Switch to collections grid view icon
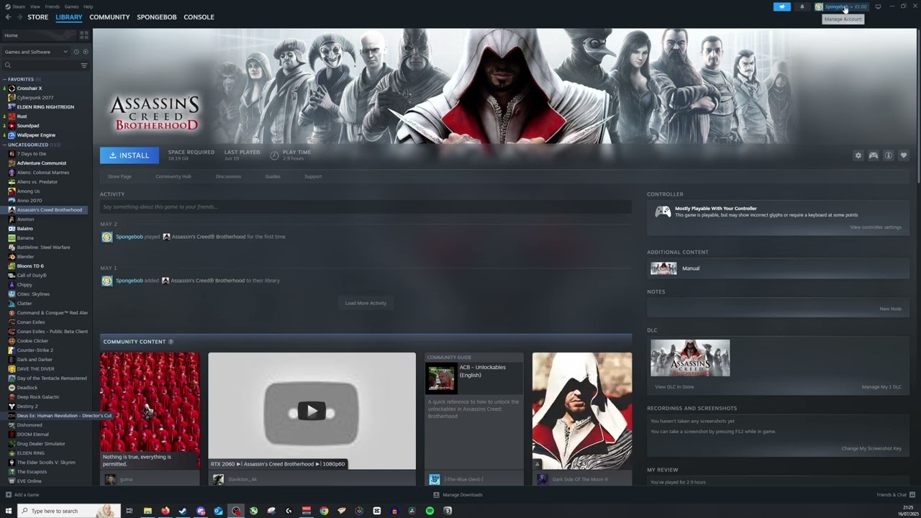The width and height of the screenshot is (921, 518). (84, 35)
